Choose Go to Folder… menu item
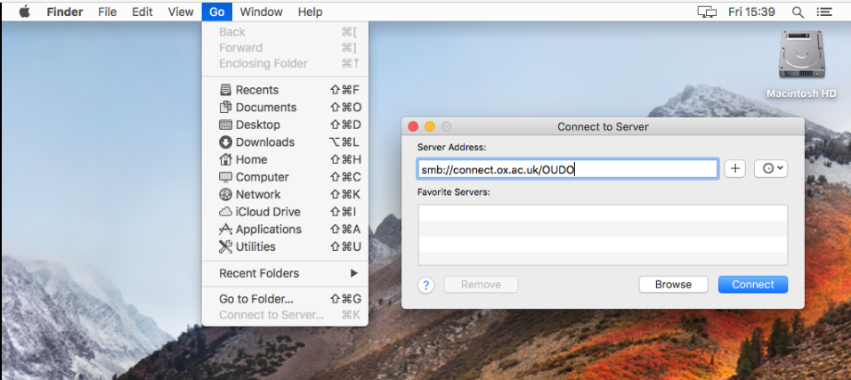Screen dimensions: 851x380 (x=256, y=299)
